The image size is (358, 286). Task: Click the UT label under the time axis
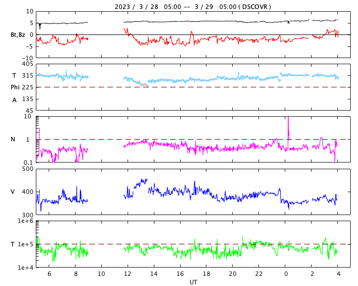(193, 282)
